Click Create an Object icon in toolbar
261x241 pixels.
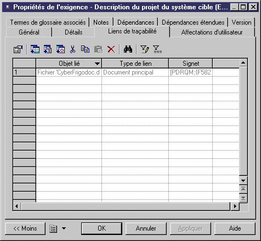[60, 49]
